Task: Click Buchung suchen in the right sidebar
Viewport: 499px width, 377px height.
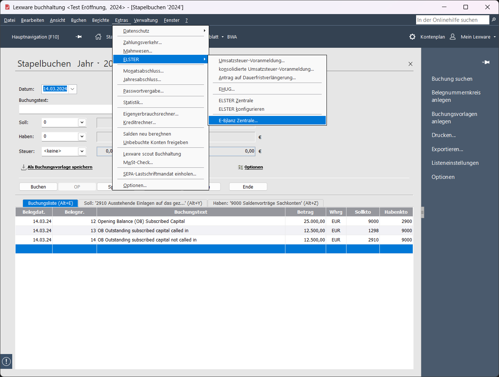Action: [x=452, y=79]
